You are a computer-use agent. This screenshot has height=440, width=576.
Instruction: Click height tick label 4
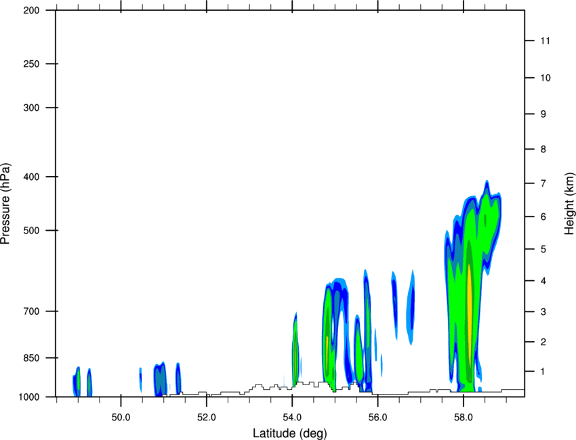[543, 281]
